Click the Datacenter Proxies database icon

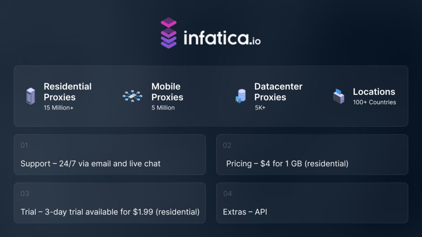241,96
